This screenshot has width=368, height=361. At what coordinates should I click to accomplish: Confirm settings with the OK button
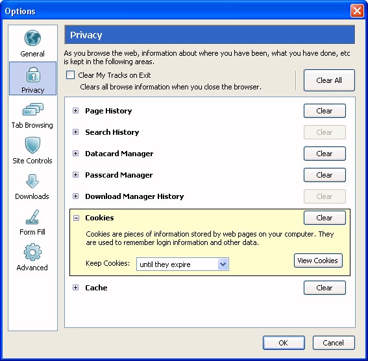click(x=284, y=343)
